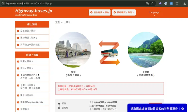Screen dimensions: 188x112
Task: Select 新宿（東京）in sidebar
Action: click(32, 62)
